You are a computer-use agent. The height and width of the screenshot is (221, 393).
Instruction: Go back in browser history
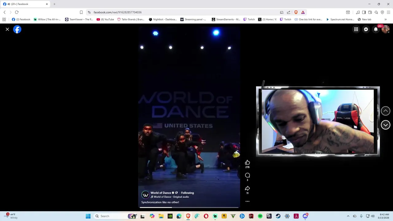[x=5, y=12]
